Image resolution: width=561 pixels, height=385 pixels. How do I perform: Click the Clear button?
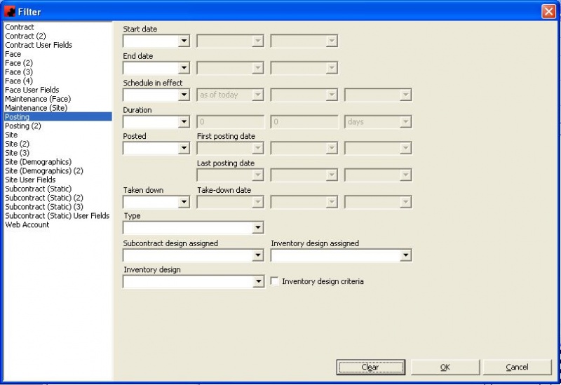pos(370,367)
